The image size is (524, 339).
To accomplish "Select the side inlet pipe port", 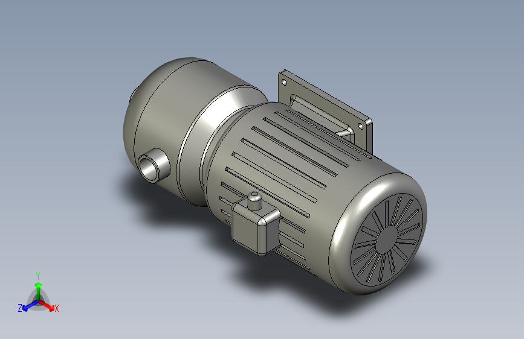I will pyautogui.click(x=154, y=165).
